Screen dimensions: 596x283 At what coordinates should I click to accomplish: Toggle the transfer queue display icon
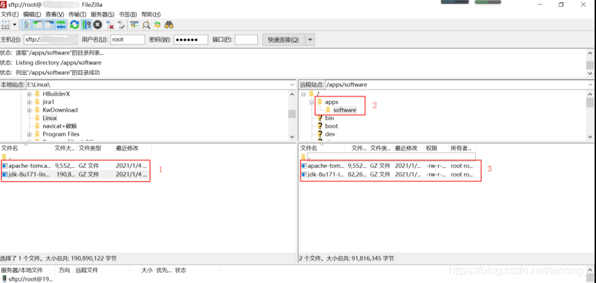click(x=61, y=25)
